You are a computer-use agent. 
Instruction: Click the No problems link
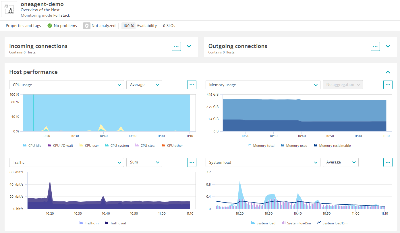click(x=65, y=26)
